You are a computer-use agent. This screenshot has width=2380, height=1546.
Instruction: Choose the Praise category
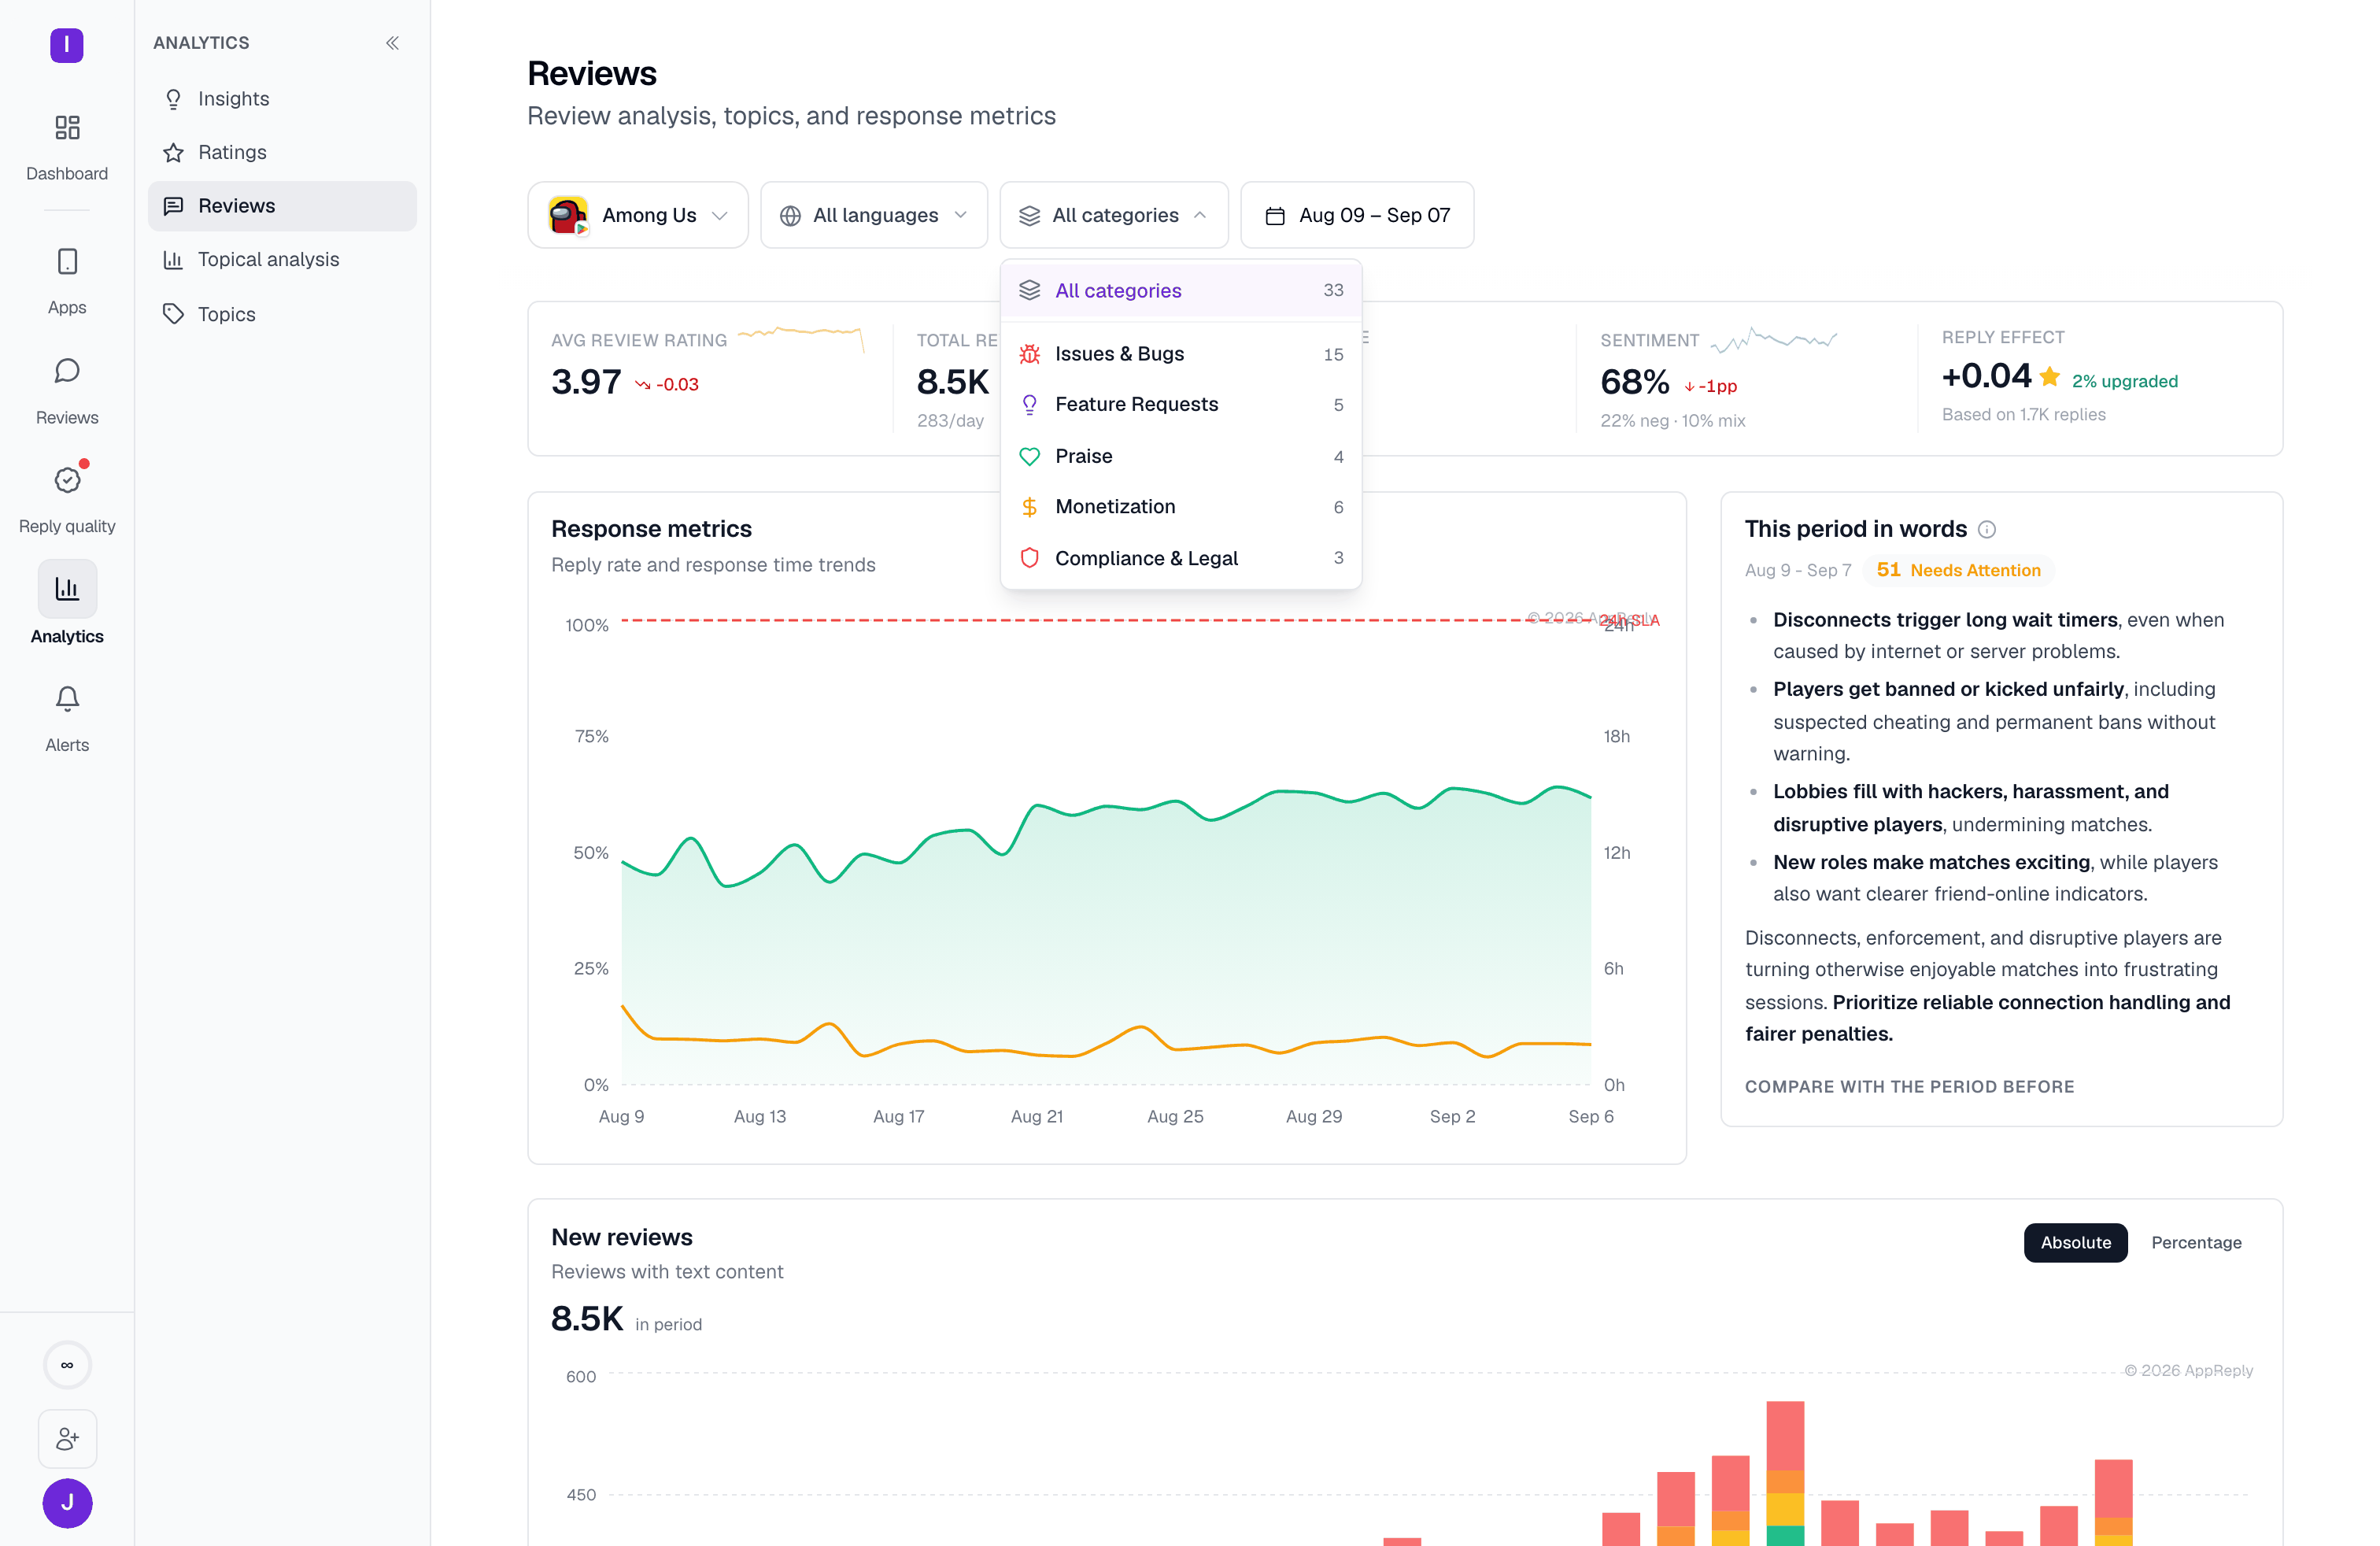[x=1181, y=456]
